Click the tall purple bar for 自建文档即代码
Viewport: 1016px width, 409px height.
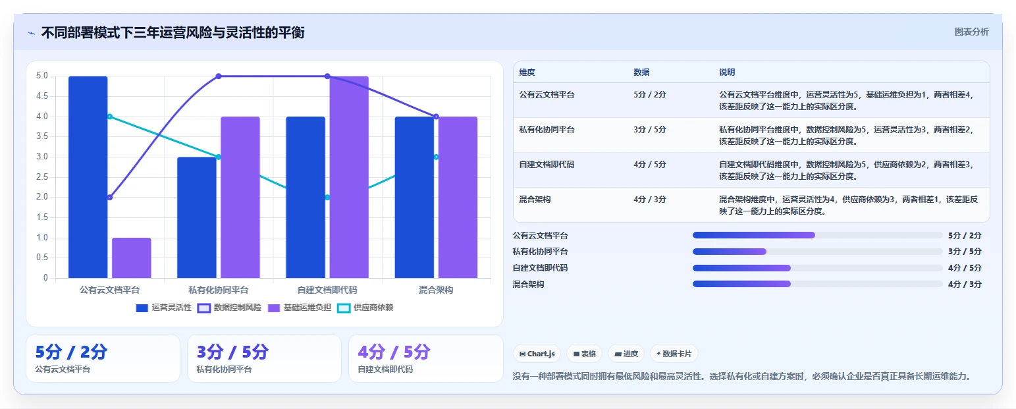tap(349, 177)
